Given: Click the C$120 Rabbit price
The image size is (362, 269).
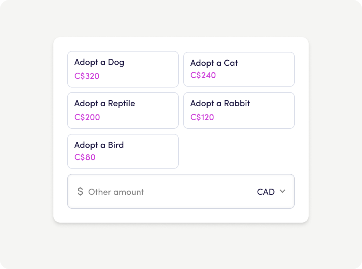Looking at the screenshot, I should [202, 117].
